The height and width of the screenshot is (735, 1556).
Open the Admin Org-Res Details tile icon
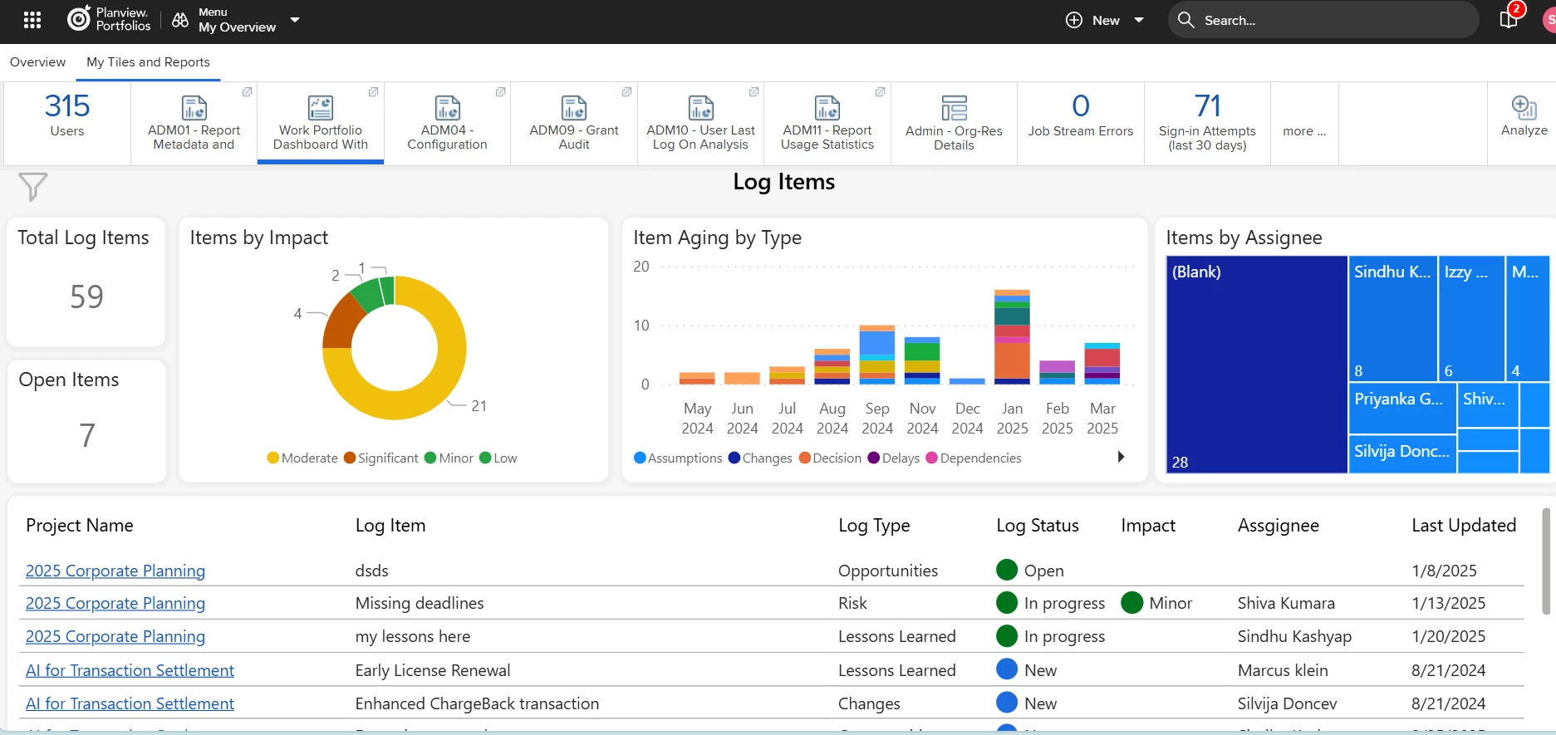[955, 108]
